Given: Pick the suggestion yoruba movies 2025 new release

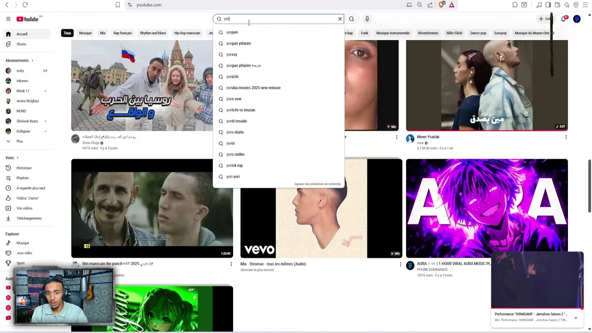Looking at the screenshot, I should point(278,88).
